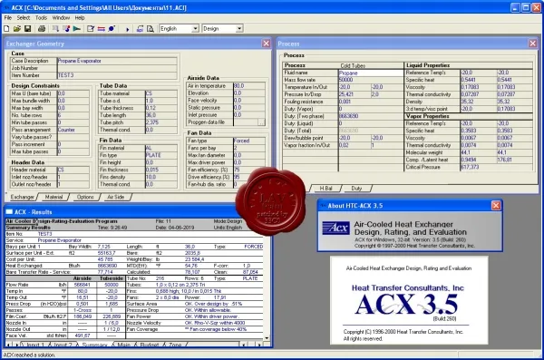Open the Tools menu
This screenshot has height=360, width=544.
click(x=41, y=18)
